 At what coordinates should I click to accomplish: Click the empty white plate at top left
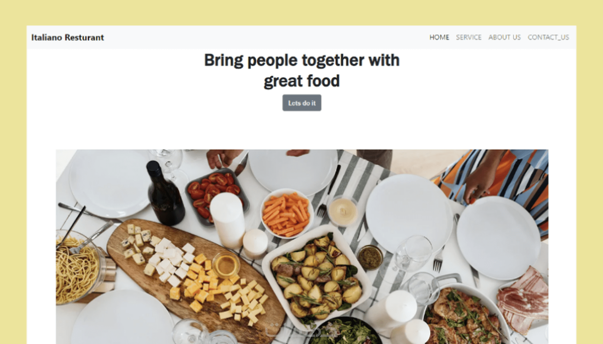coord(110,183)
